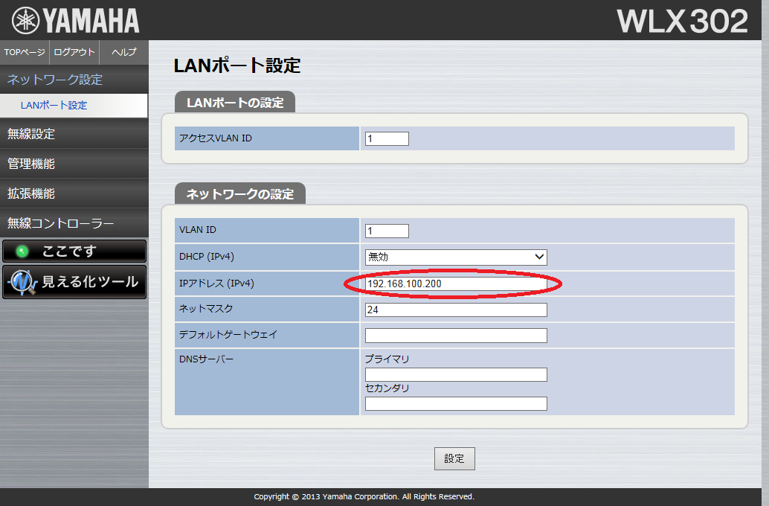Select LANポート設定 in the sidebar
Screen dimensions: 769x506
pos(54,106)
